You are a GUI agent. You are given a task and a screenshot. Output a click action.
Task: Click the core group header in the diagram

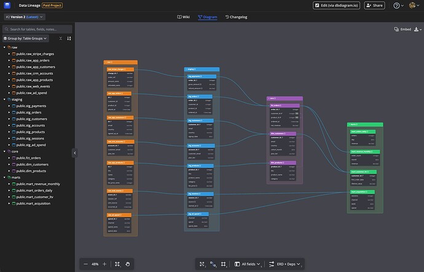click(x=285, y=99)
